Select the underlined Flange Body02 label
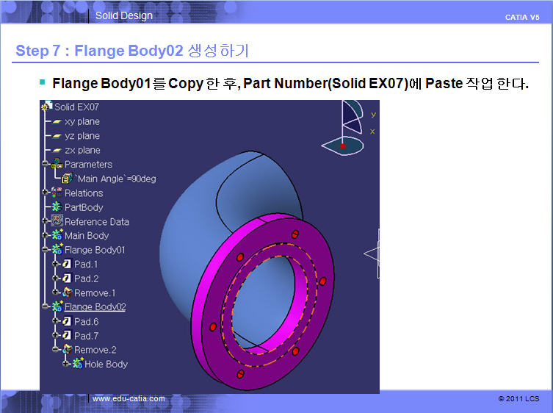The width and height of the screenshot is (553, 413). 95,306
